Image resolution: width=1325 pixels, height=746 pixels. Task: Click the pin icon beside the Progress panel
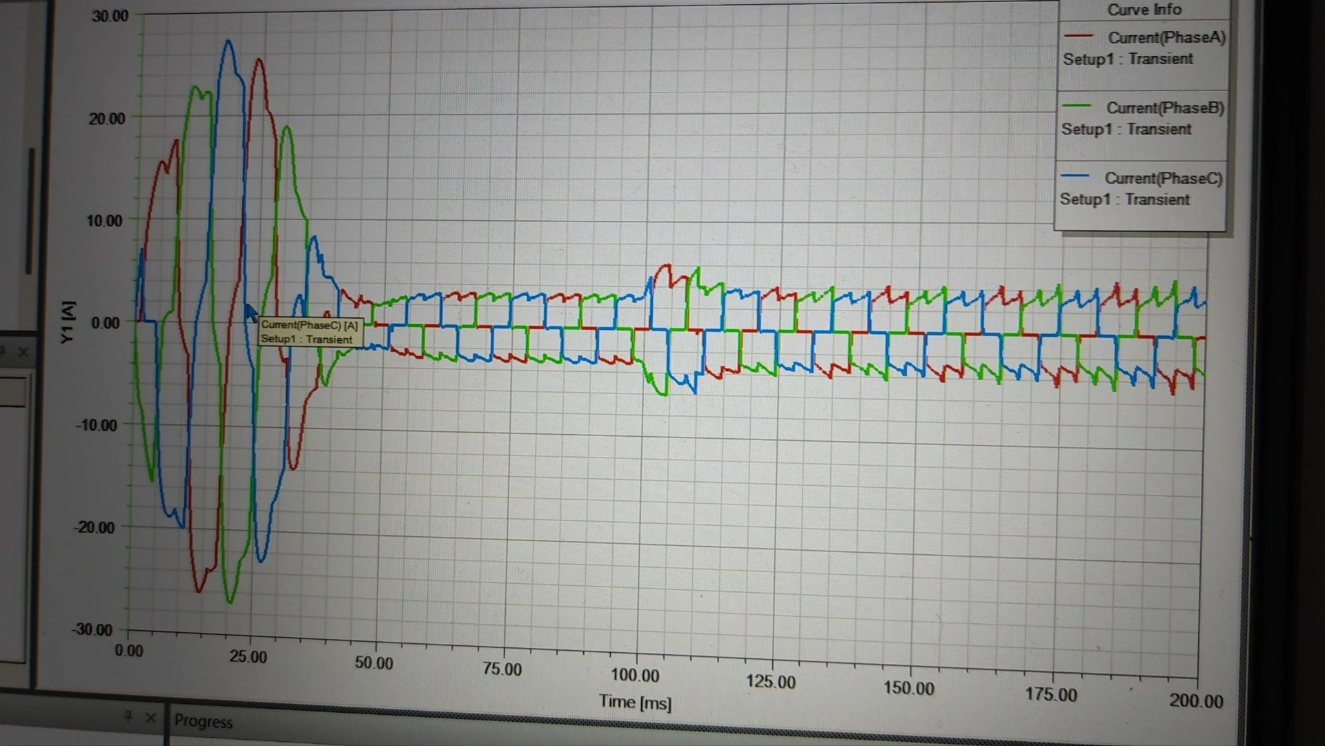(x=128, y=716)
